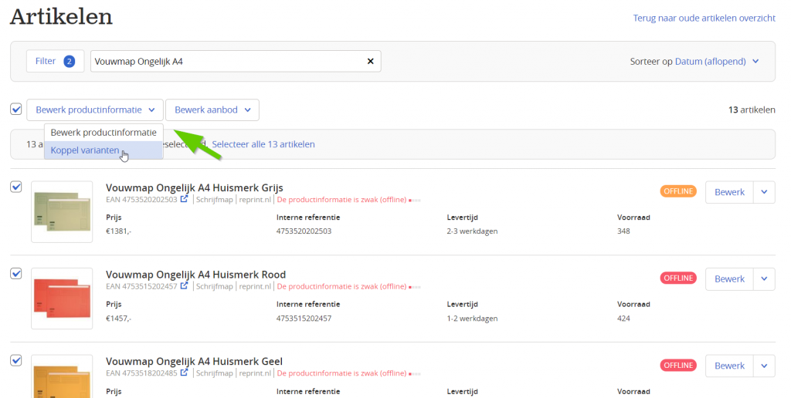The width and height of the screenshot is (791, 398).
Task: Click the Bewerk button for Huismerk Rood
Action: [729, 279]
